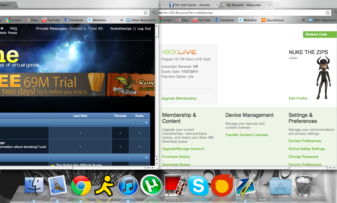Viewport: 337px width, 203px height.
Task: Collapse the second forum category section
Action: pyautogui.click(x=146, y=157)
